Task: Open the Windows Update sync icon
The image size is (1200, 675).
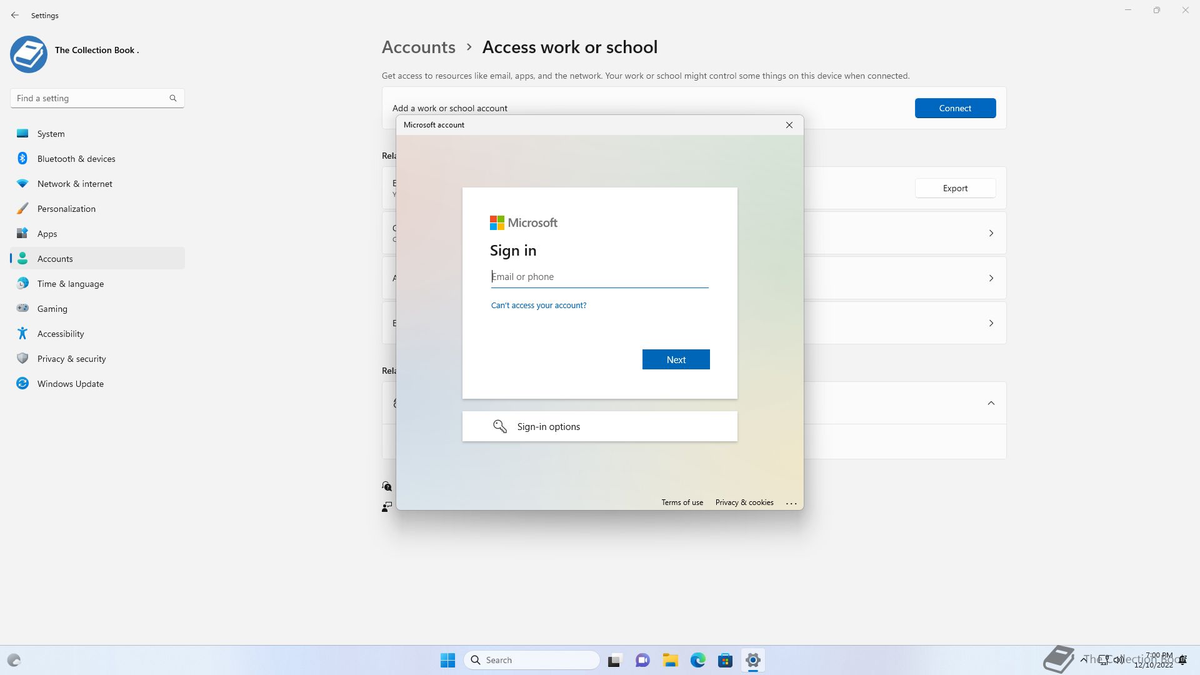Action: (x=22, y=383)
